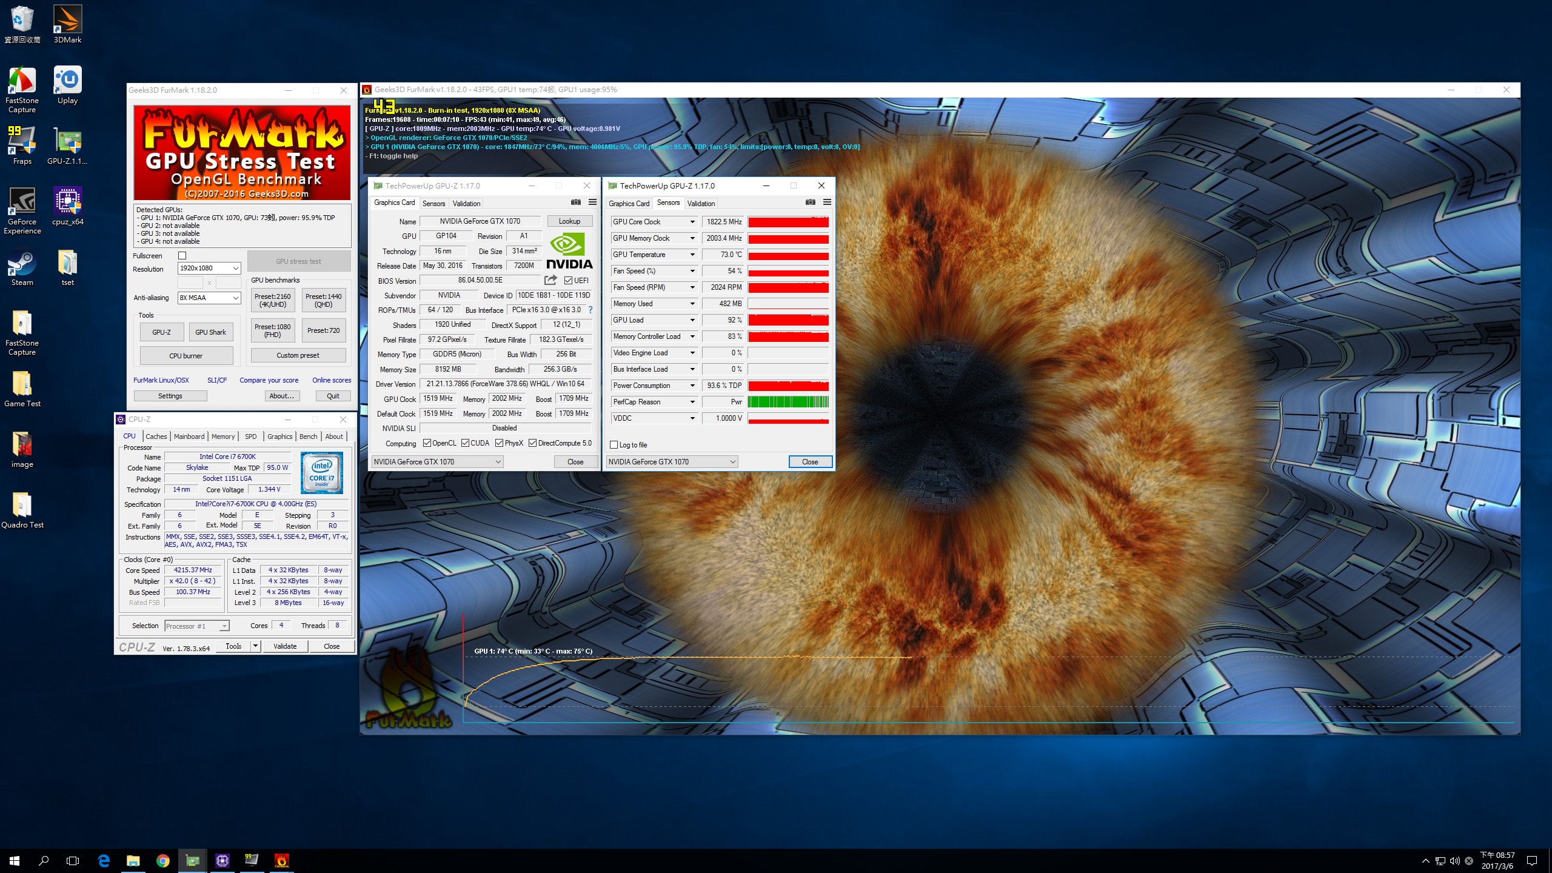Open the Recycle Bin desktop icon
The image size is (1552, 873).
point(22,24)
